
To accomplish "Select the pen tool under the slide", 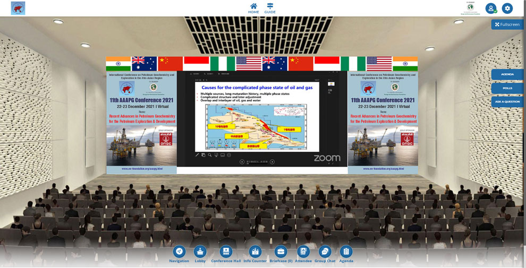I will (x=197, y=155).
